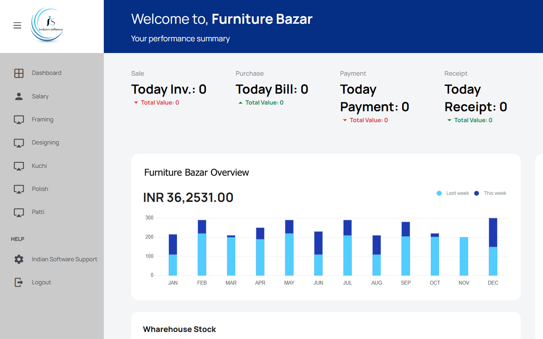The width and height of the screenshot is (543, 339).
Task: Toggle the Last week legend swatch
Action: click(439, 193)
